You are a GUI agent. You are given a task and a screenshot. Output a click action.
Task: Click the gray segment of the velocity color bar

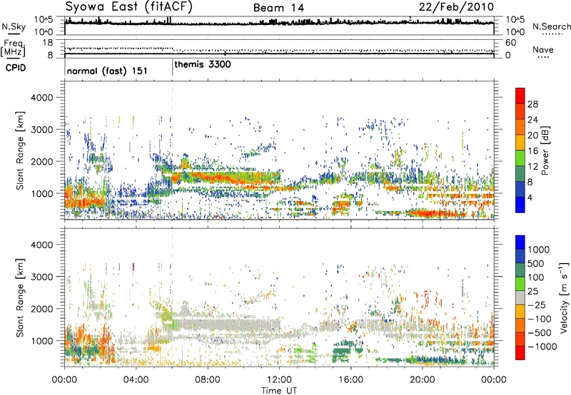(x=520, y=298)
